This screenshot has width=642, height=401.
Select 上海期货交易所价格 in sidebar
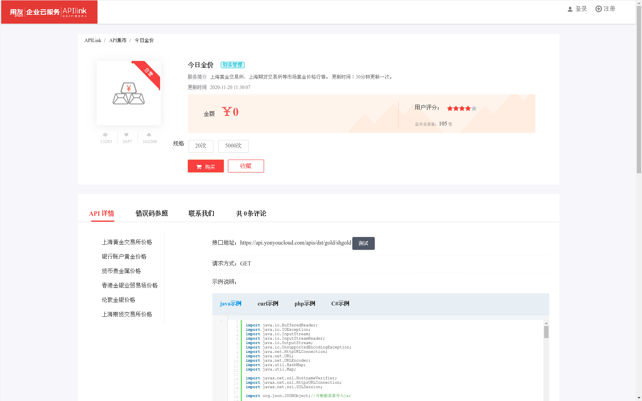127,314
